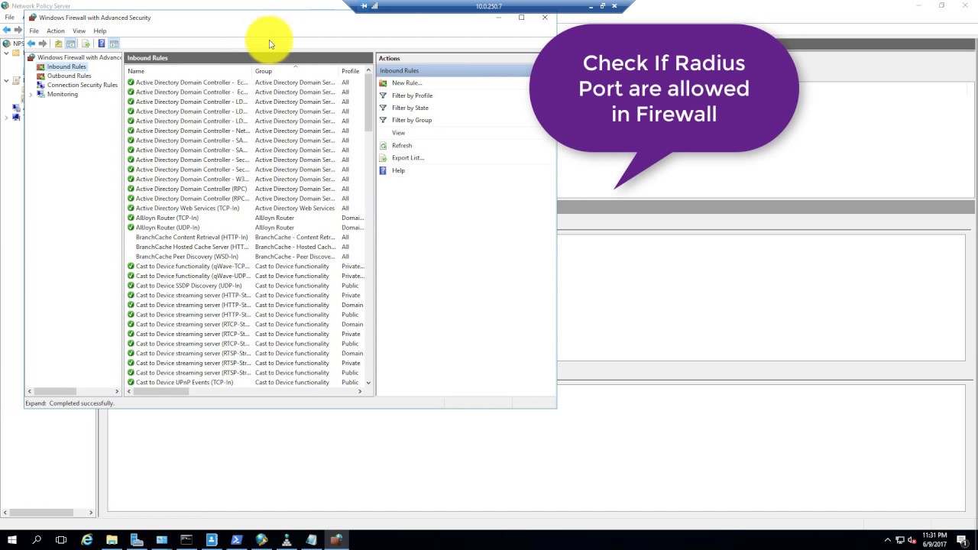Select Cast to Device SSDP Discovery (UDP-In) rule
The image size is (978, 550).
[189, 286]
